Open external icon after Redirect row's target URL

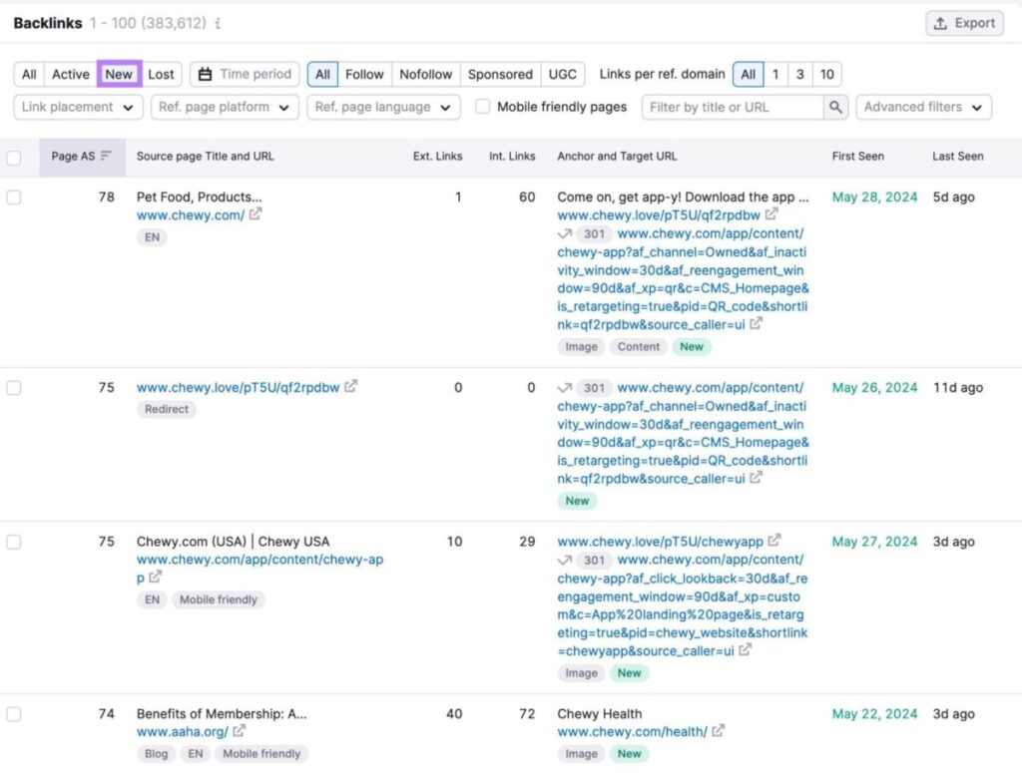tap(756, 478)
